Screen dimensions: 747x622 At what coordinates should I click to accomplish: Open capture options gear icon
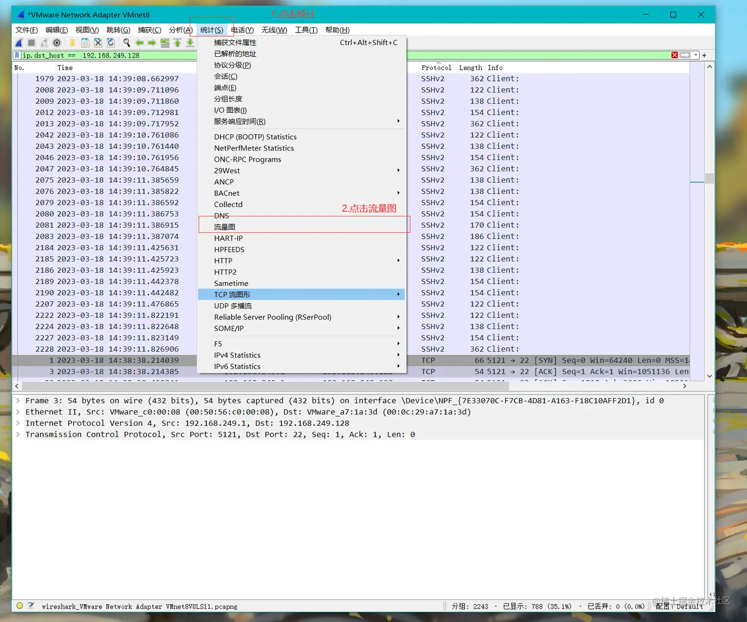[x=57, y=43]
